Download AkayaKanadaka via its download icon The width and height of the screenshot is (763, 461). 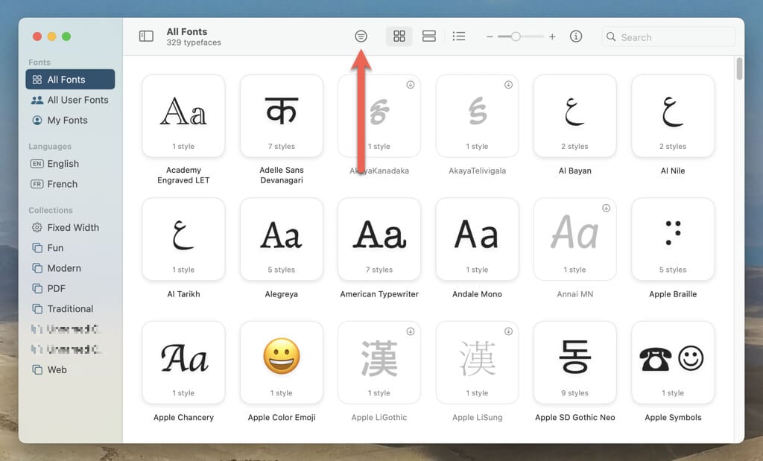click(411, 85)
